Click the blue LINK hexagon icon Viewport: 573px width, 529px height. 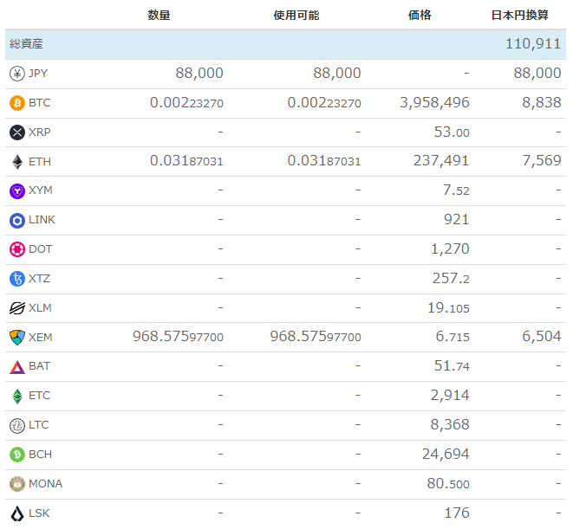click(x=17, y=221)
